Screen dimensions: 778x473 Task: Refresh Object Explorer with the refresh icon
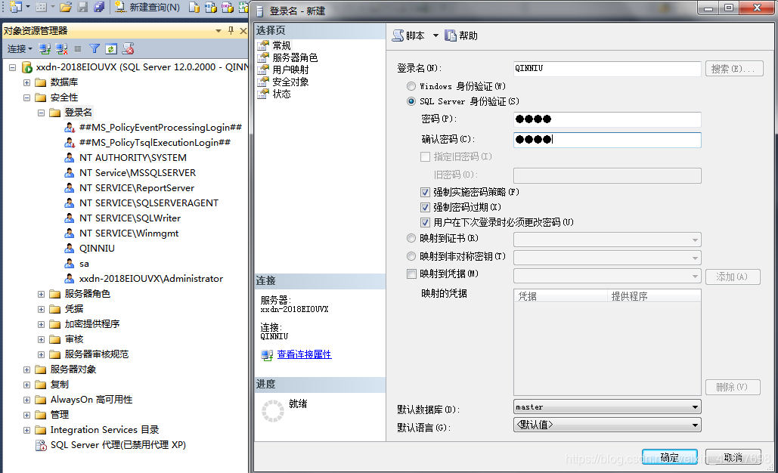tap(111, 48)
